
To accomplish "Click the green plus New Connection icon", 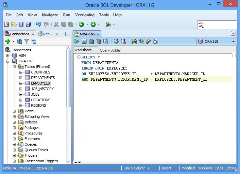I will point(8,41).
